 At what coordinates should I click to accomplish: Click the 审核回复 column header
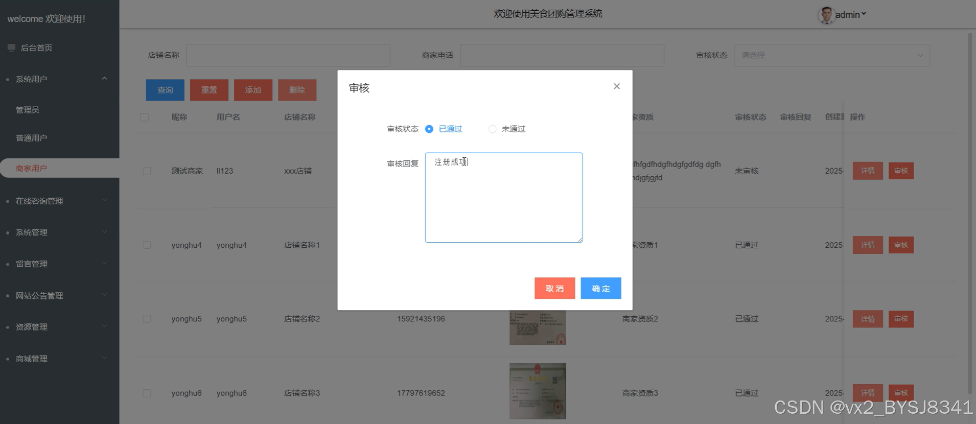point(796,117)
